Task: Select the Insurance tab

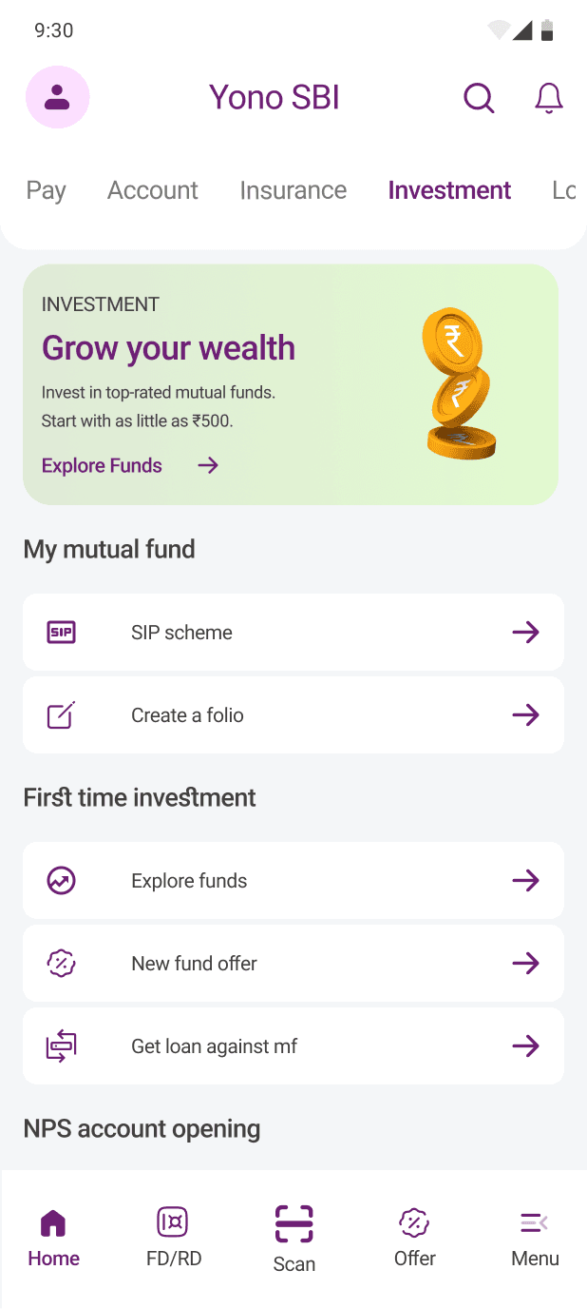Action: (x=293, y=190)
